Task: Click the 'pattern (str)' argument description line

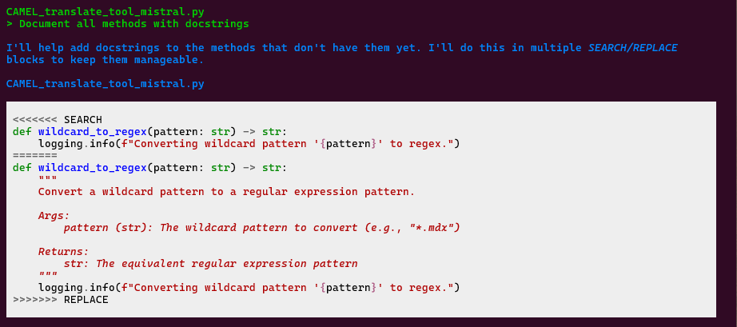Action: 261,228
